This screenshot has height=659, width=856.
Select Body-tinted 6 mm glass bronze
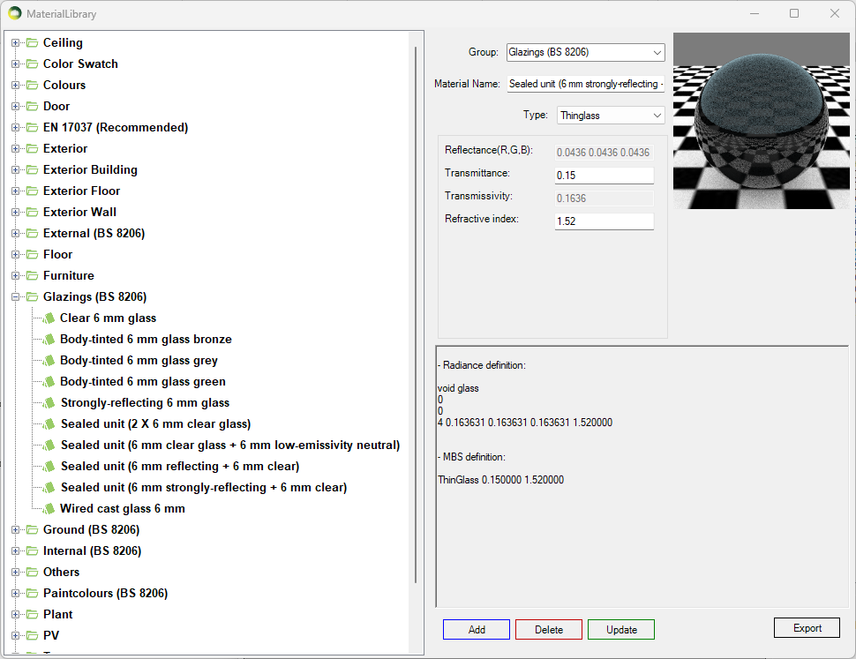click(x=146, y=340)
